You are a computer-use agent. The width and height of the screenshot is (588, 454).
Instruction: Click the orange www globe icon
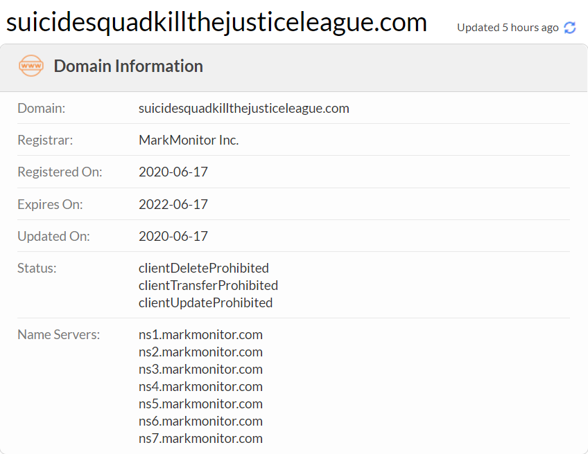click(x=31, y=66)
